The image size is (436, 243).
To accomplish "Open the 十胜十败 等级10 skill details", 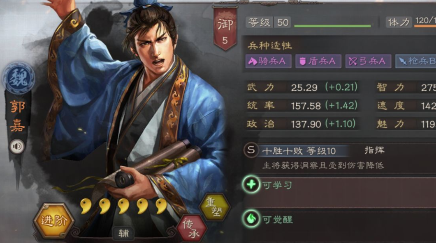I will tap(299, 151).
